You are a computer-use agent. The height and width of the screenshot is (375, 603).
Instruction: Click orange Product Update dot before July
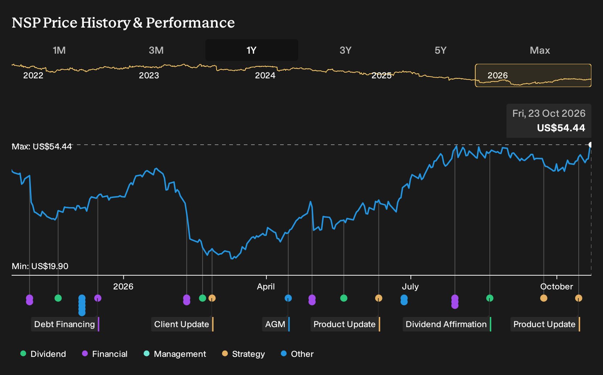(378, 298)
